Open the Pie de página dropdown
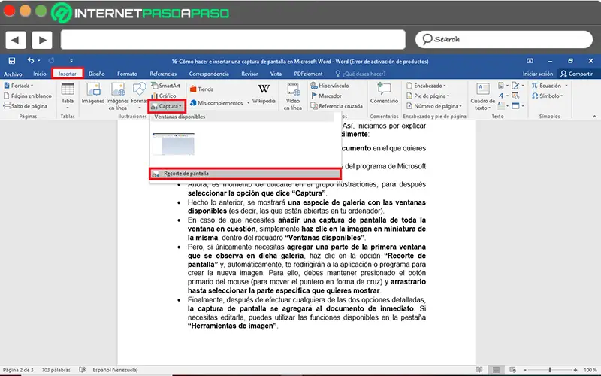This screenshot has width=601, height=376. coord(427,96)
